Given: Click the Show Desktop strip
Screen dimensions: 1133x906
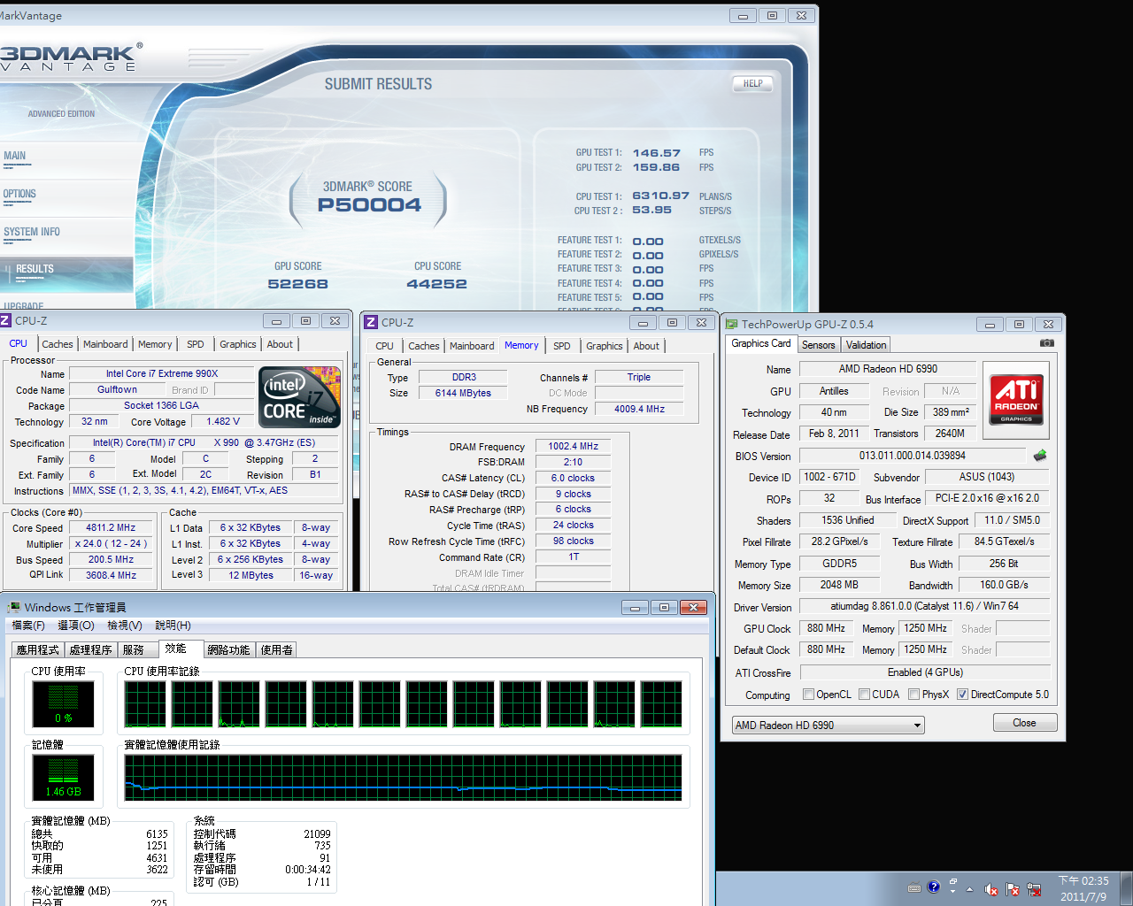Looking at the screenshot, I should 1127,888.
